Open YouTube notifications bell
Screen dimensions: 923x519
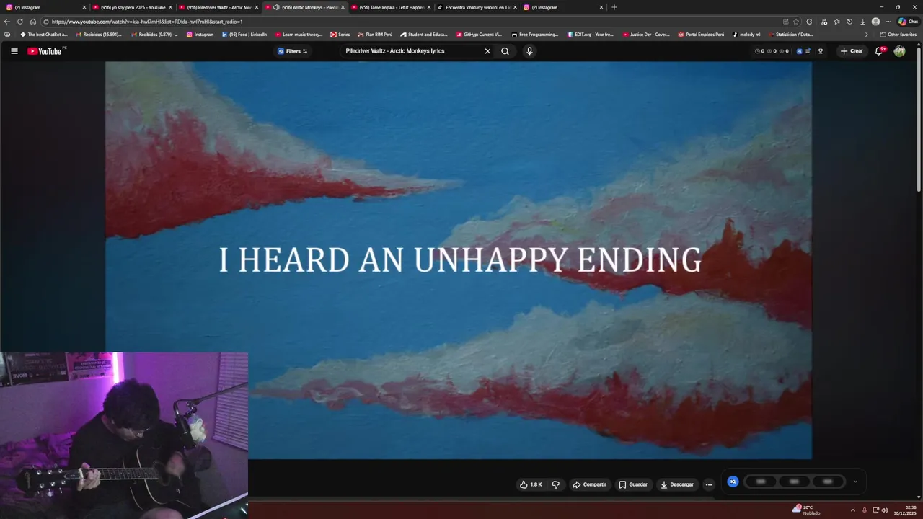[x=879, y=51]
